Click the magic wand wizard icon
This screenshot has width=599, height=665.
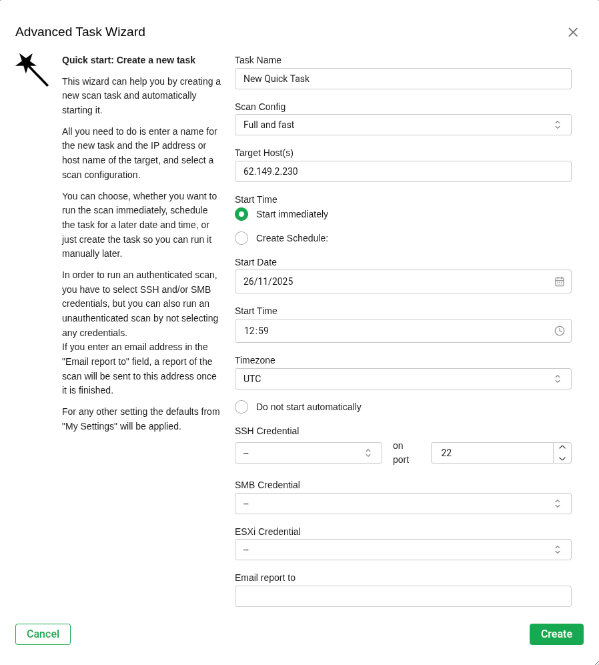[31, 69]
